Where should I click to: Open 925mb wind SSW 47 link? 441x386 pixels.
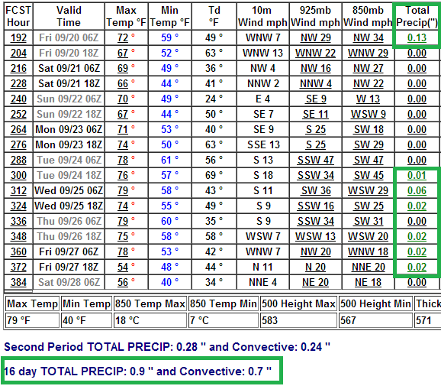point(316,160)
